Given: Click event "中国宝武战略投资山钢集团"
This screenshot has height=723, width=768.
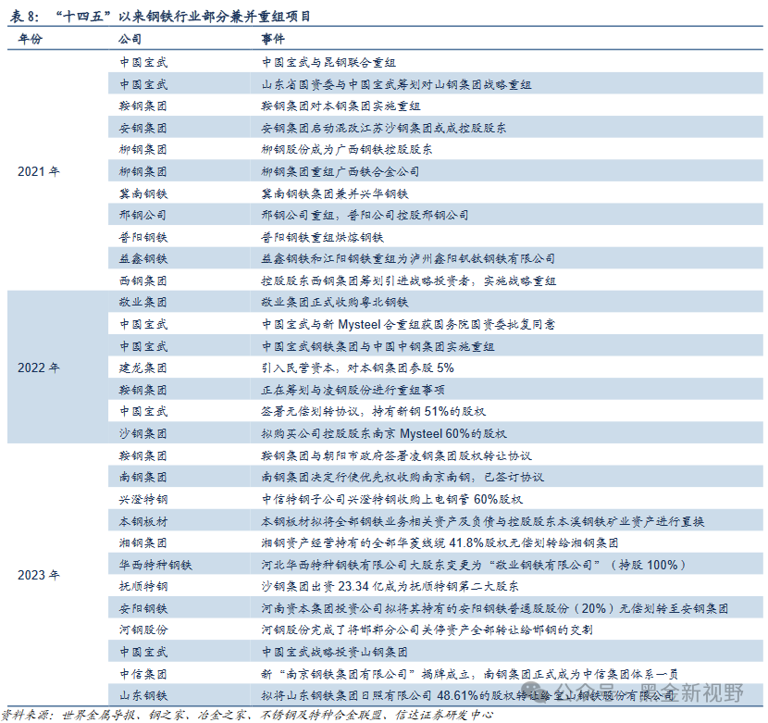Looking at the screenshot, I should click(x=335, y=653).
